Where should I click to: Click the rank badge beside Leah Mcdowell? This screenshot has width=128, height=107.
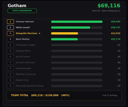10,68
